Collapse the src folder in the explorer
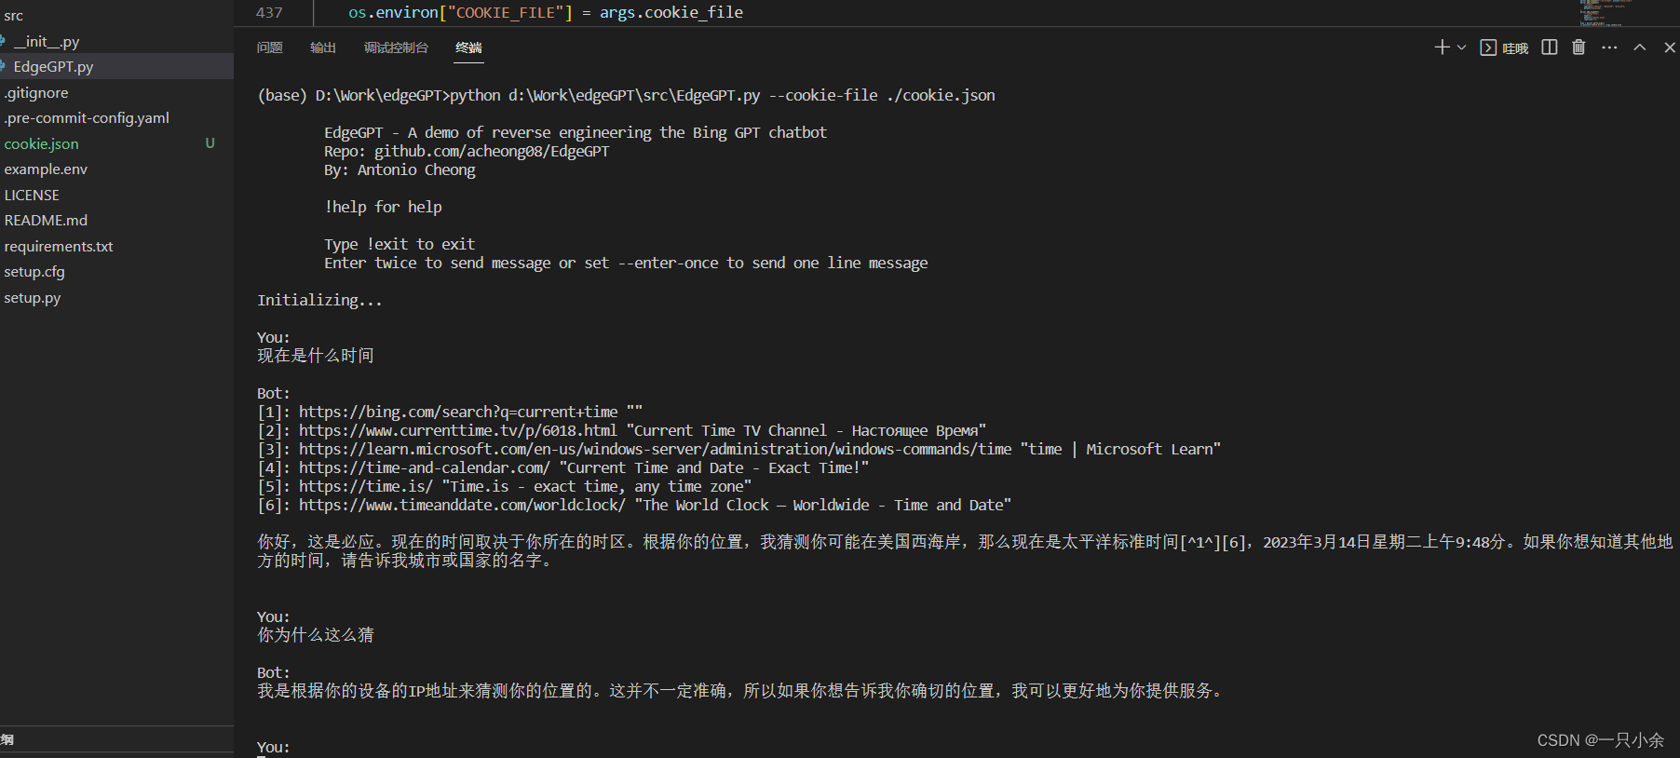The width and height of the screenshot is (1680, 758). tap(14, 16)
